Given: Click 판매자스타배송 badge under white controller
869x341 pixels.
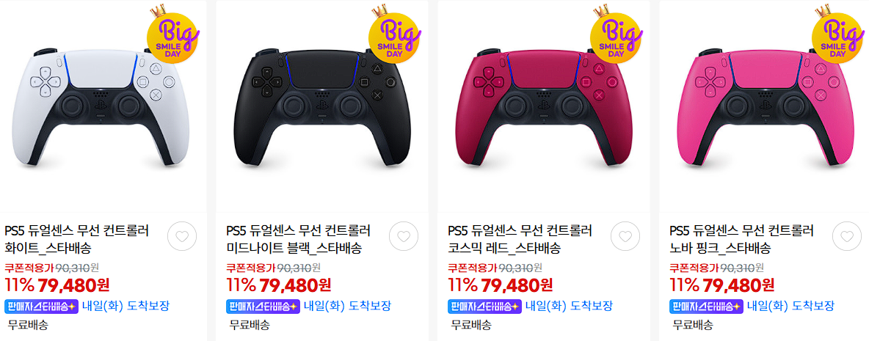Looking at the screenshot, I should point(42,306).
